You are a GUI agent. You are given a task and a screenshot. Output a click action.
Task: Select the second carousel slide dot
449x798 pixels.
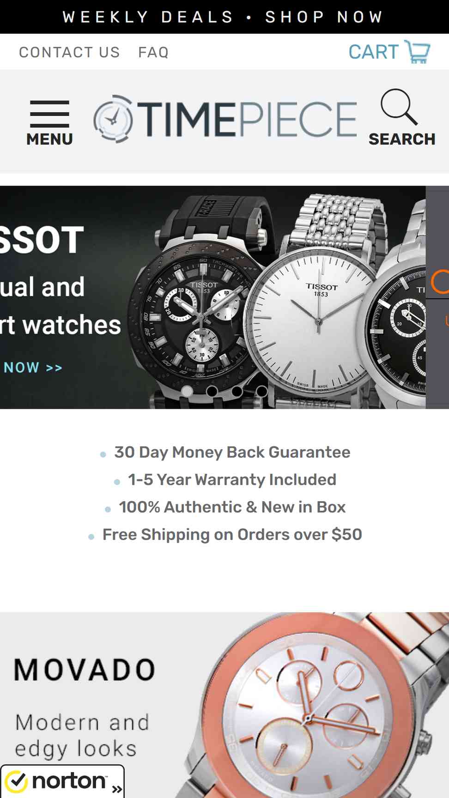212,391
